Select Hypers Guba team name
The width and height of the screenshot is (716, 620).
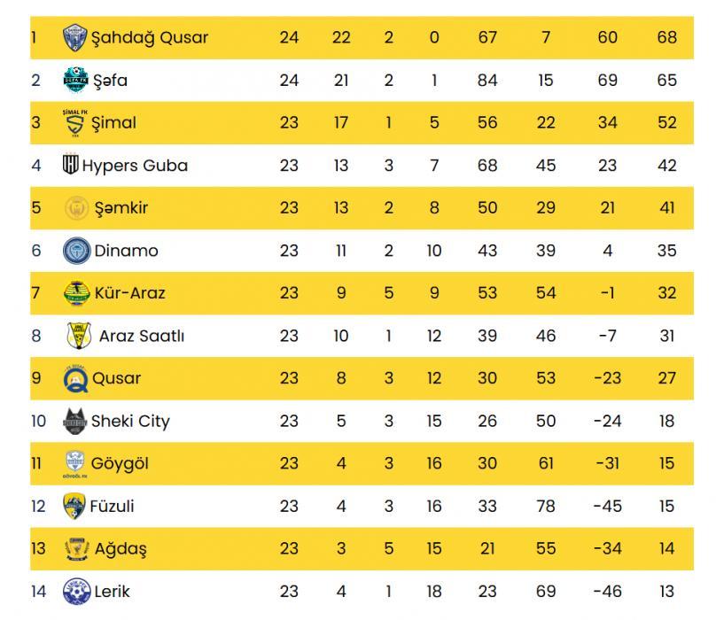tap(135, 166)
